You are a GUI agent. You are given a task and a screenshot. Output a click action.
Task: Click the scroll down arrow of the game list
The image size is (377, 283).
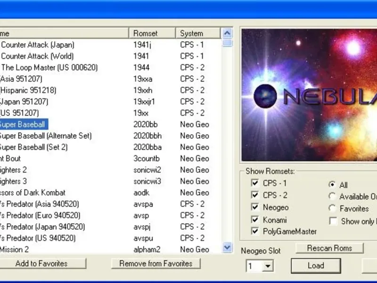[227, 247]
